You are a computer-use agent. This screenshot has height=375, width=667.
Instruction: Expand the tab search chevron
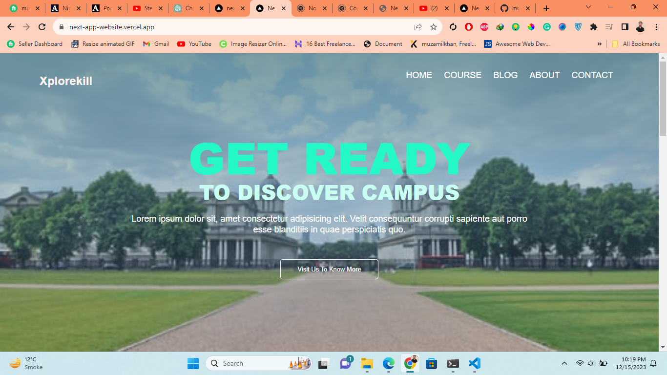point(588,8)
